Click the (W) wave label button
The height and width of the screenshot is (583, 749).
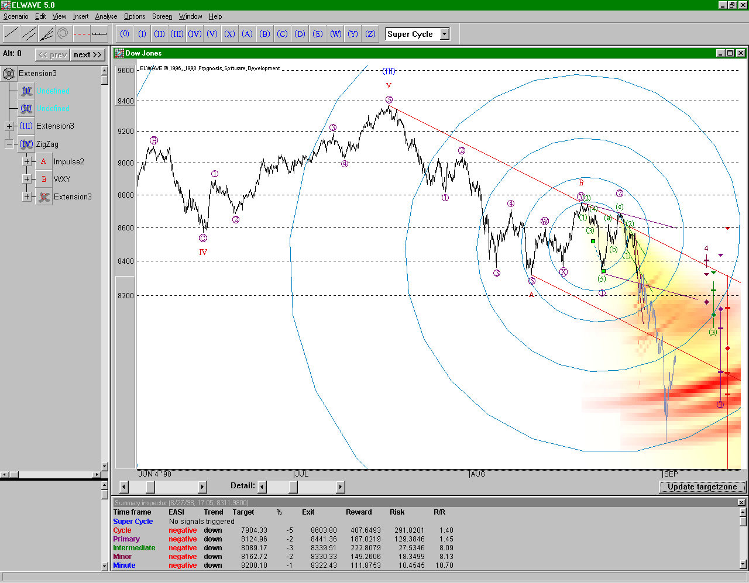(335, 34)
